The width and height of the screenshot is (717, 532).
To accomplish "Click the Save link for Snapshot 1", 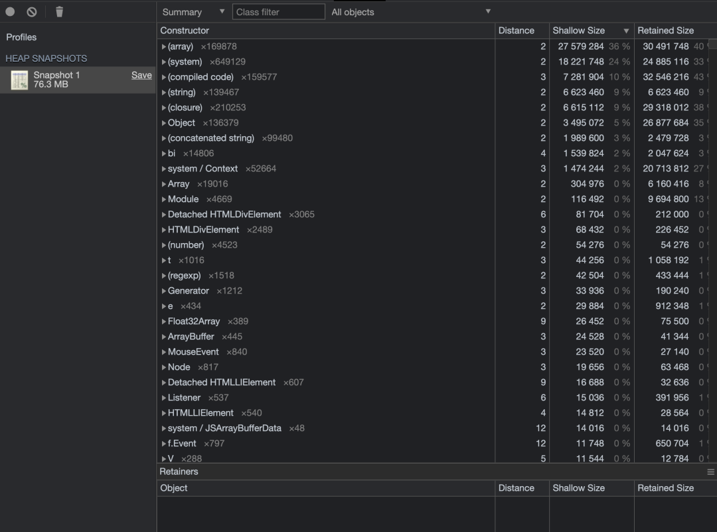I will (141, 75).
